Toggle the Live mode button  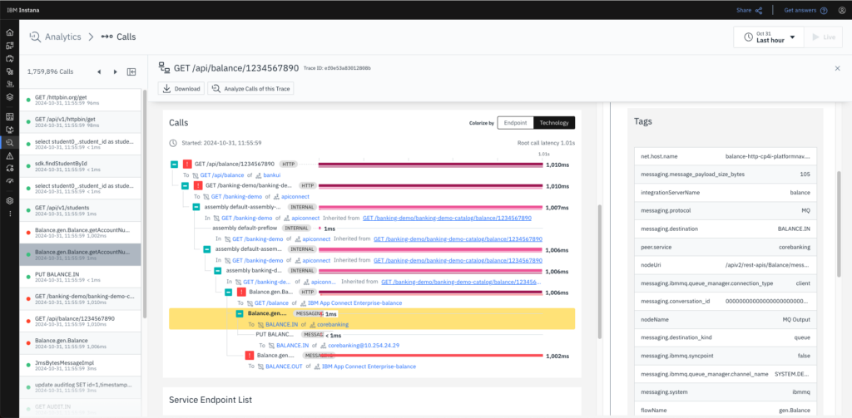click(823, 37)
